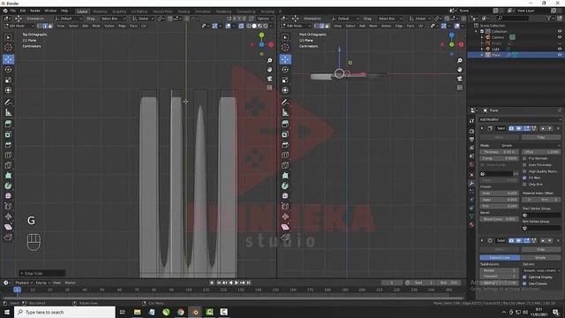Click the Inner crease value slider
Image resolution: width=565 pixels, height=318 pixels.
click(x=500, y=193)
